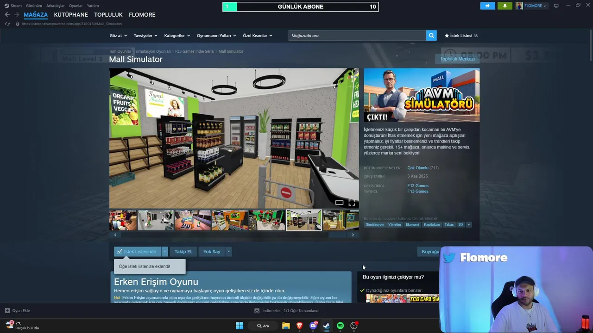593x333 pixels.
Task: Click the plus icon next to Oyun Ekle
Action: pyautogui.click(x=7, y=311)
